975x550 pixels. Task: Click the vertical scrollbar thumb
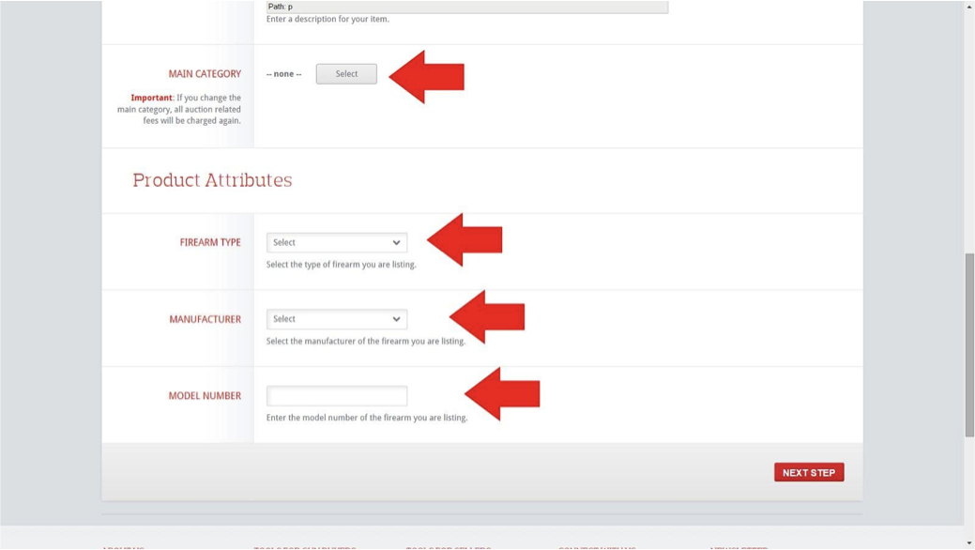(969, 344)
